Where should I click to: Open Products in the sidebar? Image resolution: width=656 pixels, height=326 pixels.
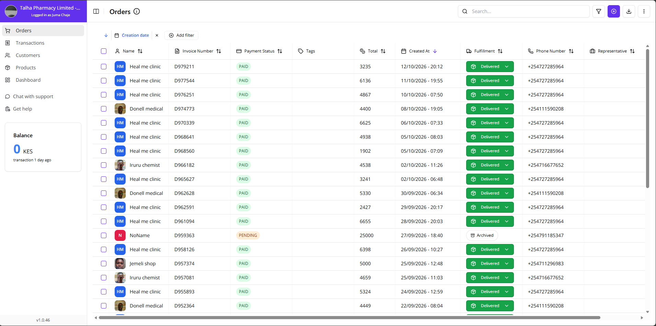(x=43, y=68)
